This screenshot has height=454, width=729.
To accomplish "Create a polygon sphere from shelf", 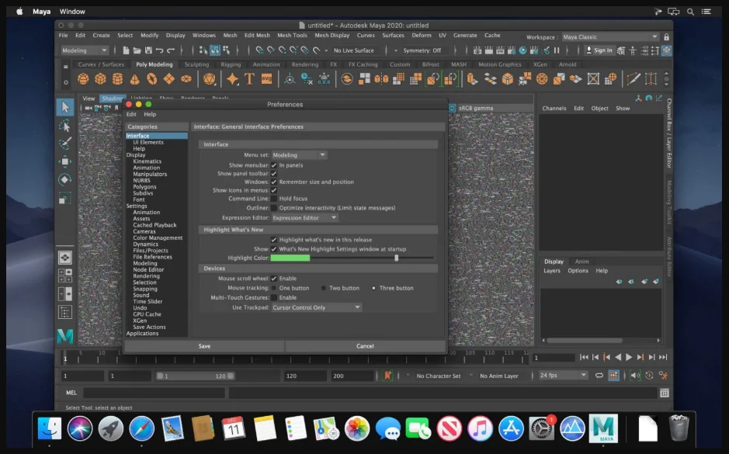I will coord(83,79).
